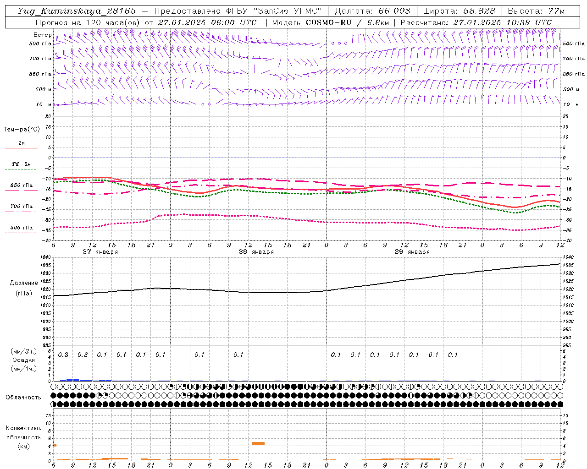Click the '27 января' date label
Image resolution: width=587 pixels, height=469 pixels.
point(100,252)
